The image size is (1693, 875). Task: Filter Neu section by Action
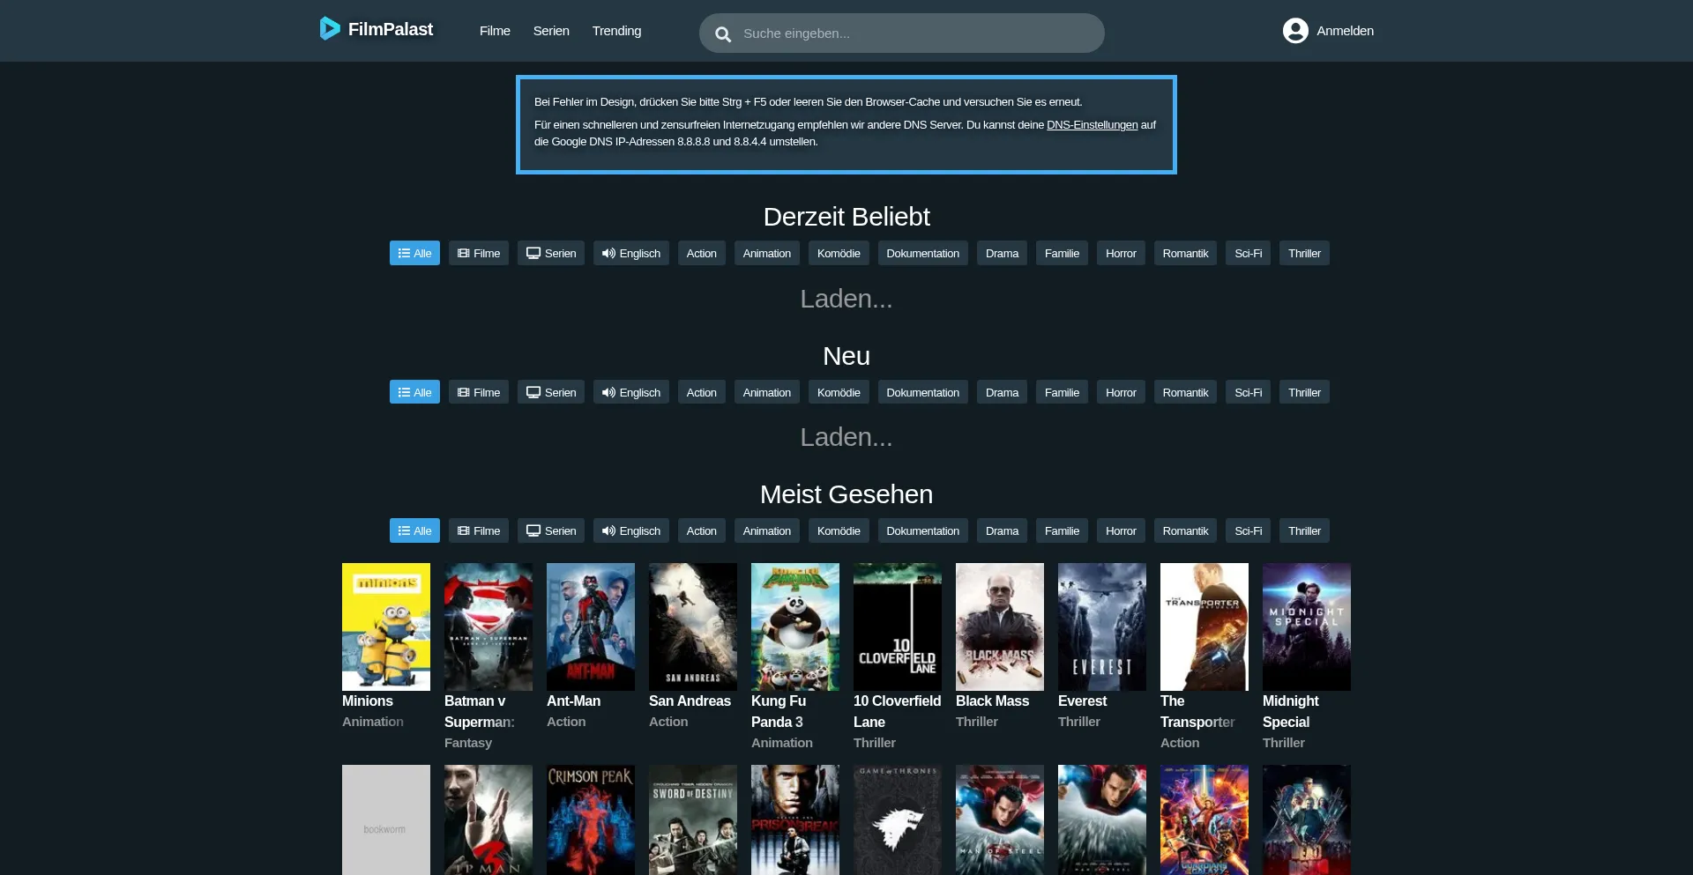coord(702,392)
